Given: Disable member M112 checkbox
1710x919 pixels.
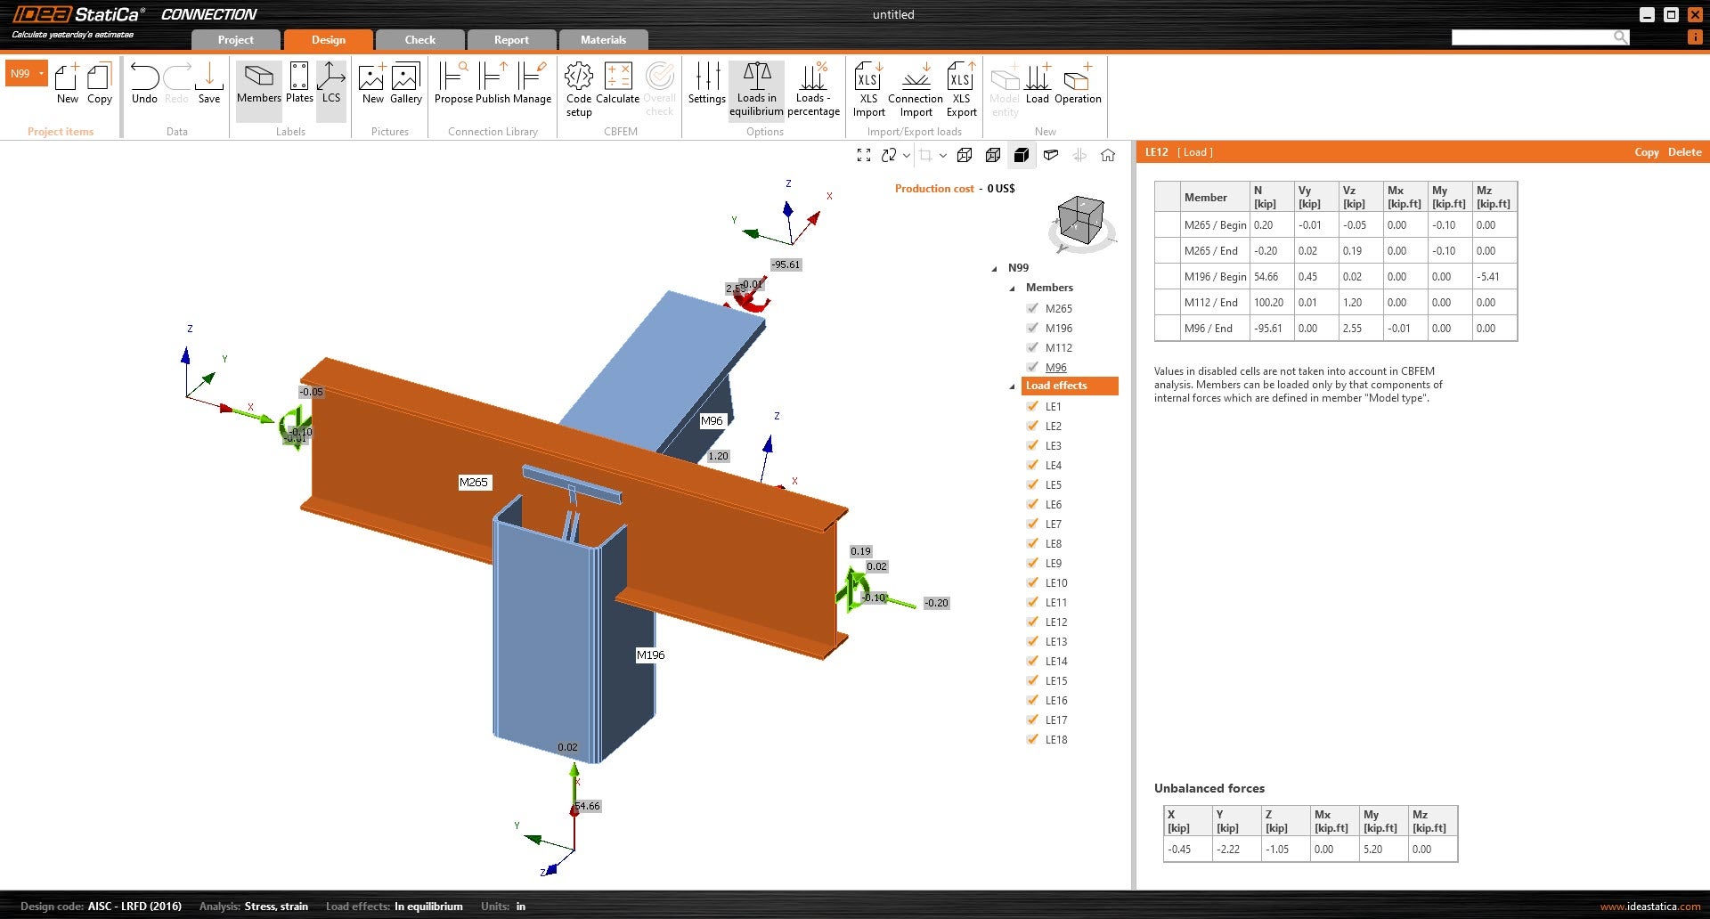Looking at the screenshot, I should (x=1032, y=347).
